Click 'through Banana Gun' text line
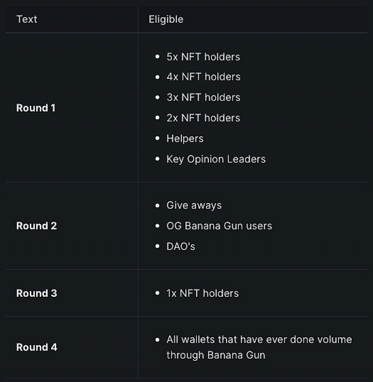The width and height of the screenshot is (373, 382). (x=216, y=355)
